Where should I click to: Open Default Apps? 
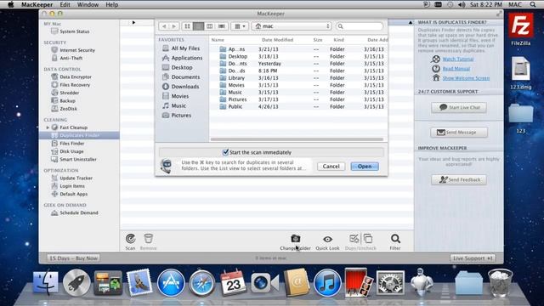pyautogui.click(x=70, y=194)
